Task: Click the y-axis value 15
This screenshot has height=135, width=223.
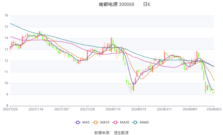Action: [7, 27]
